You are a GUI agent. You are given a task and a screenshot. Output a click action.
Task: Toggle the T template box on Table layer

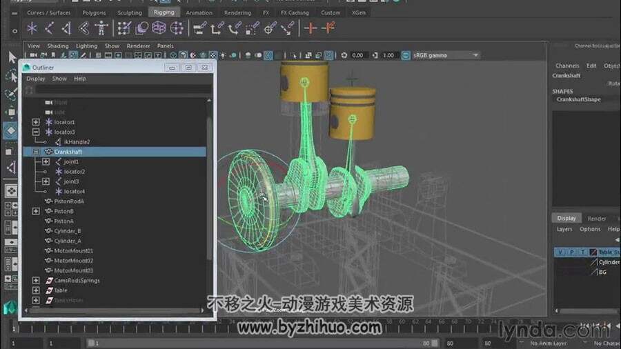582,252
